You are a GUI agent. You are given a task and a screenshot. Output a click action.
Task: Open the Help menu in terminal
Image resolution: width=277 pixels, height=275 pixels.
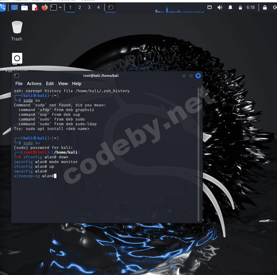[77, 84]
